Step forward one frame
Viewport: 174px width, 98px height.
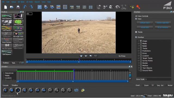pos(31,90)
